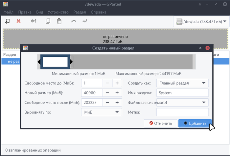The width and height of the screenshot is (230, 156).
Task: Increase free space preceding with plus button
Action: point(117,83)
